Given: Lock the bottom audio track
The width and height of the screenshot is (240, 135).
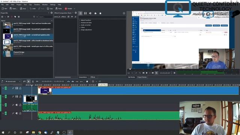Looking at the screenshot, I should [20, 113].
